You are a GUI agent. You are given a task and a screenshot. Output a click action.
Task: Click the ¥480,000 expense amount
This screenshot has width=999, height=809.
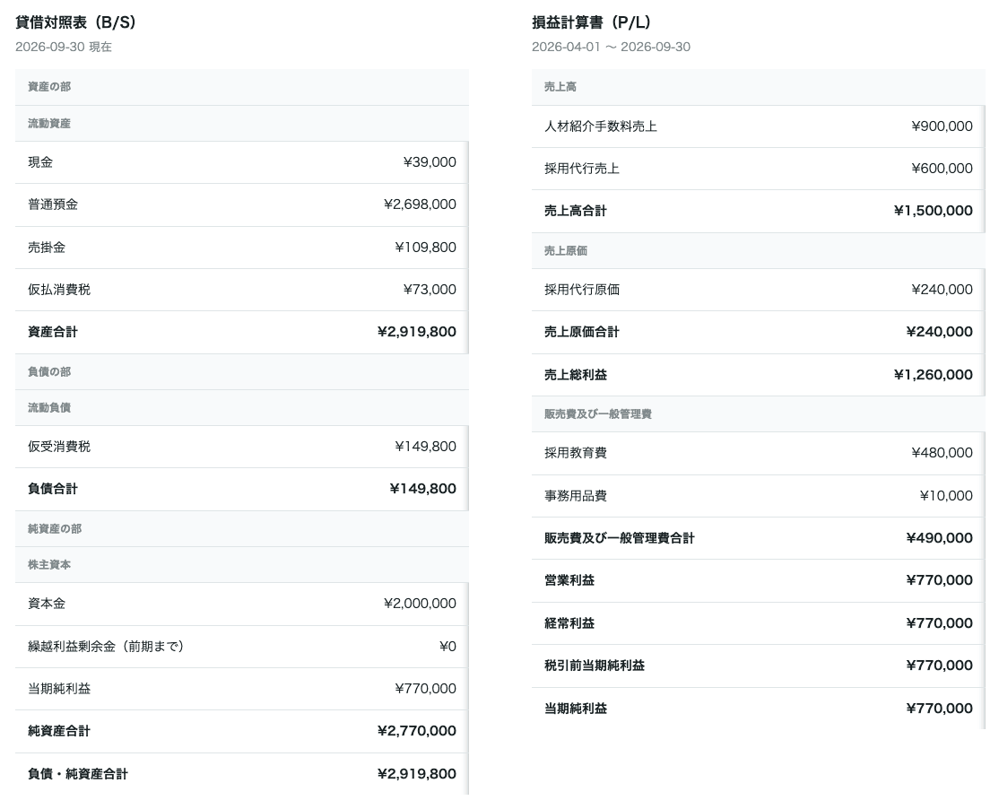coord(942,453)
